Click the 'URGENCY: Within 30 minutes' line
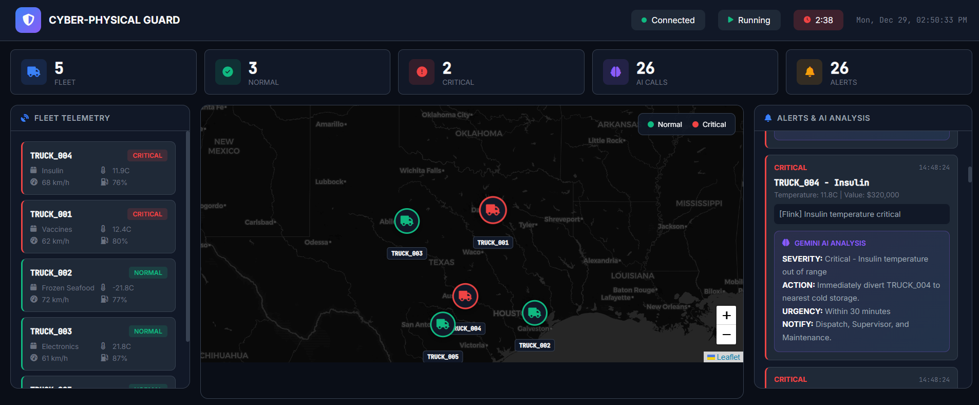The width and height of the screenshot is (979, 405). point(836,311)
